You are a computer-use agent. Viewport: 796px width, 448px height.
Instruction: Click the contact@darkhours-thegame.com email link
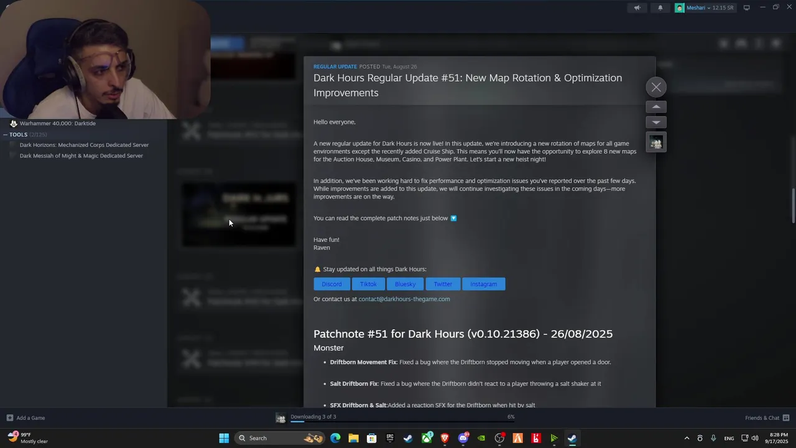point(404,299)
